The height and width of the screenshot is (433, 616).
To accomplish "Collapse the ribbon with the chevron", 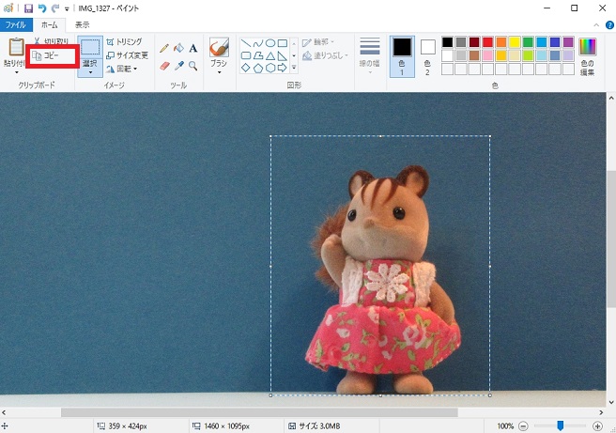I will (x=596, y=25).
